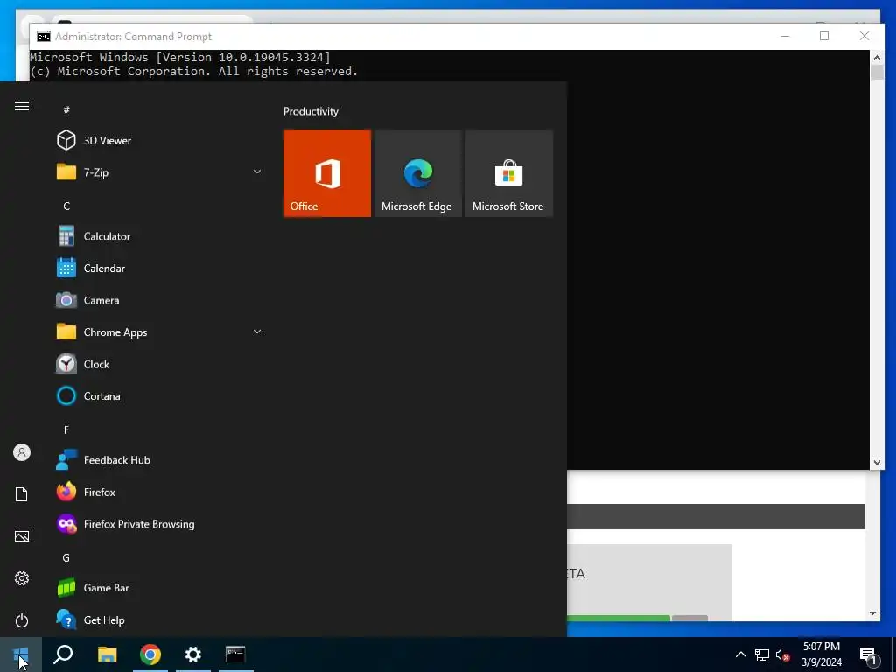Expand the Start menu hamburger button
Viewport: 896px width, 672px height.
tap(22, 106)
